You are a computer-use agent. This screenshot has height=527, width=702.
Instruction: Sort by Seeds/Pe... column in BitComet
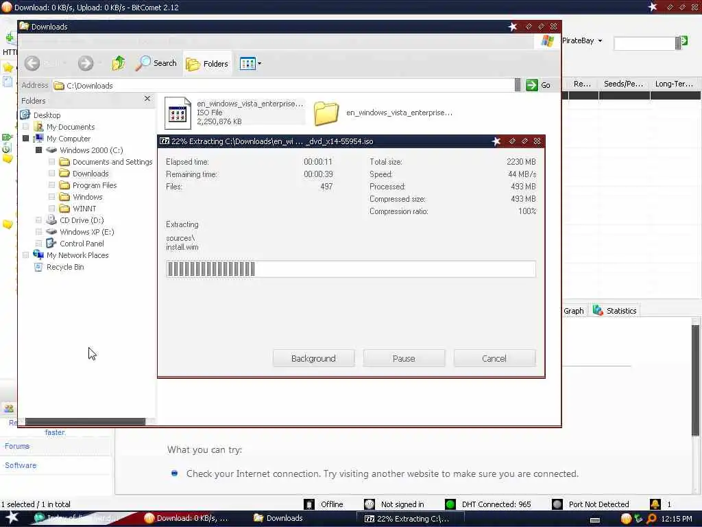[624, 84]
